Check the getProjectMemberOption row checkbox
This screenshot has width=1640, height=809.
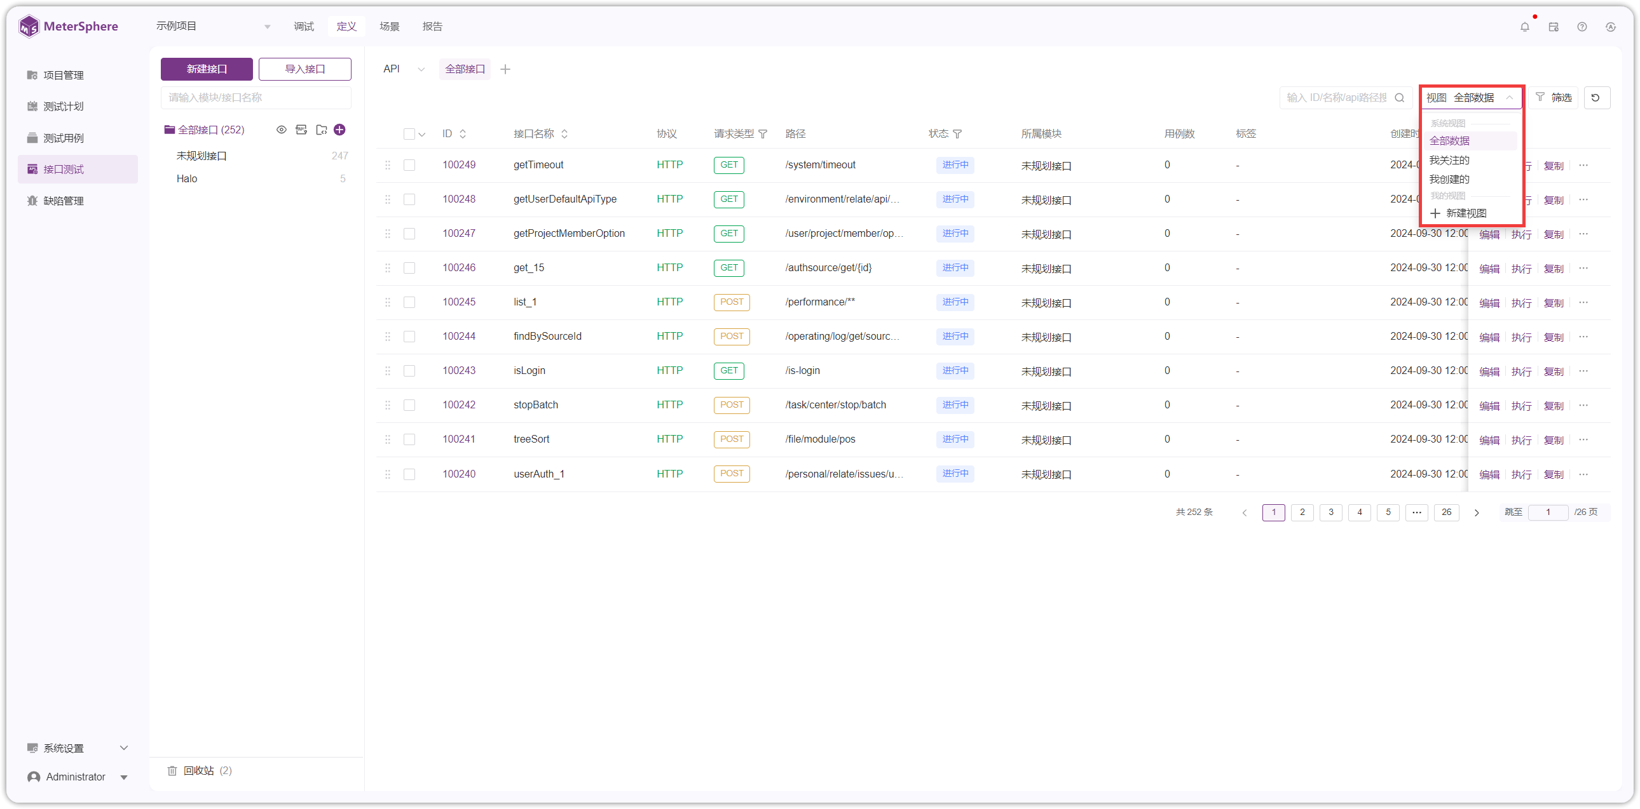point(409,234)
